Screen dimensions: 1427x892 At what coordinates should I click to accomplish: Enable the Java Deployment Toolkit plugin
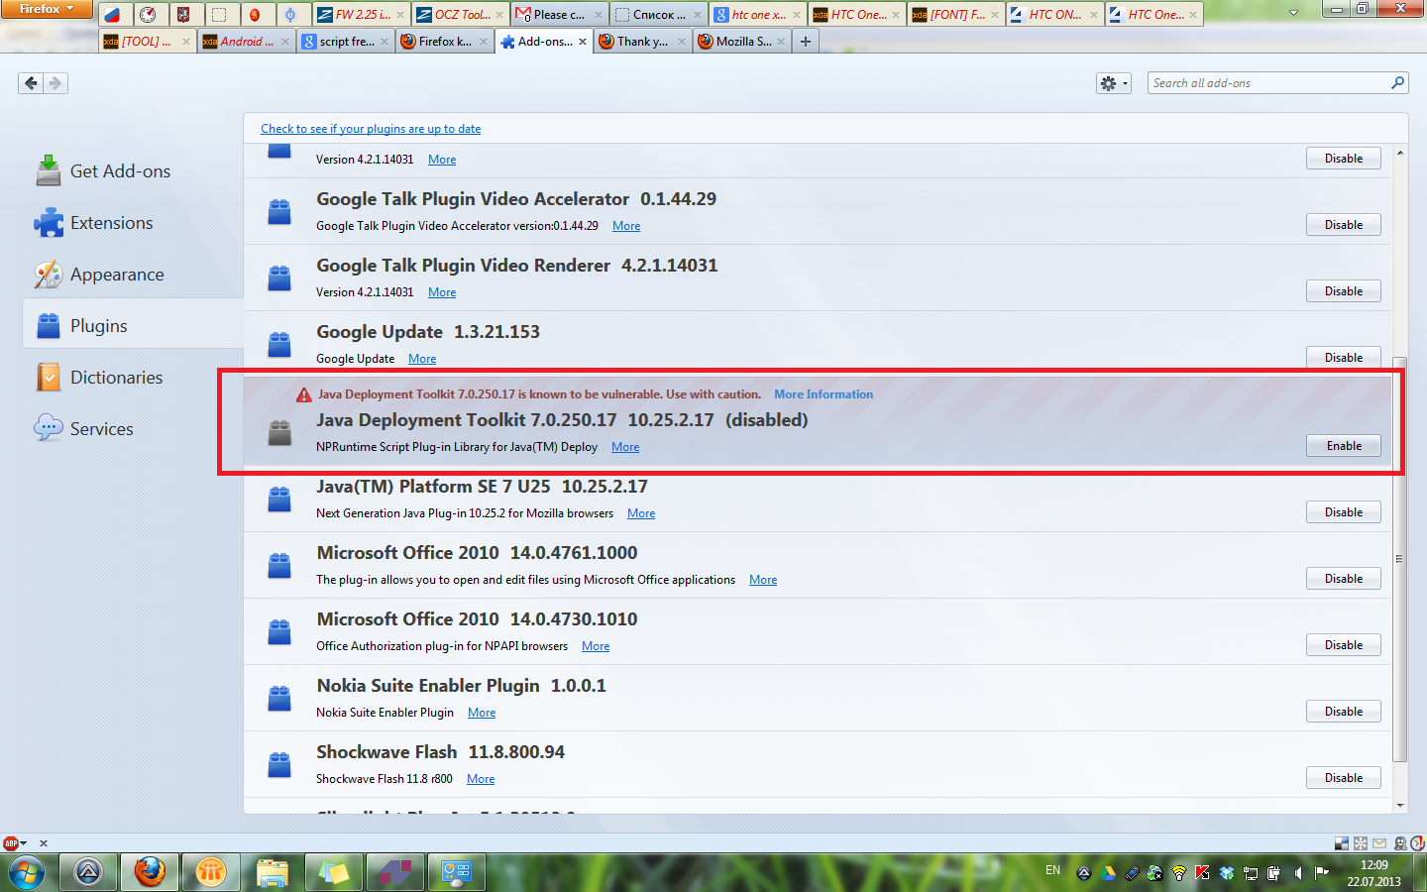[1344, 446]
